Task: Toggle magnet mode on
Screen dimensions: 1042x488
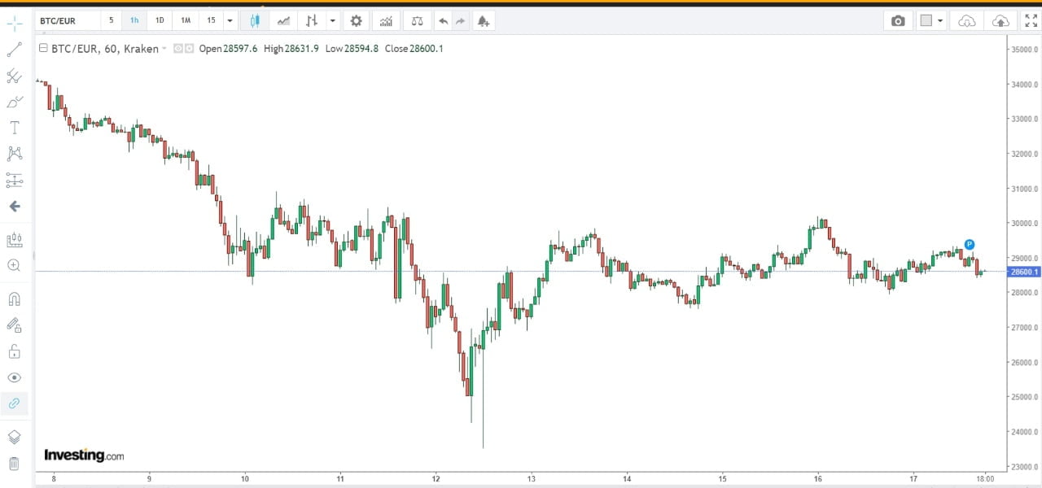Action: click(14, 299)
